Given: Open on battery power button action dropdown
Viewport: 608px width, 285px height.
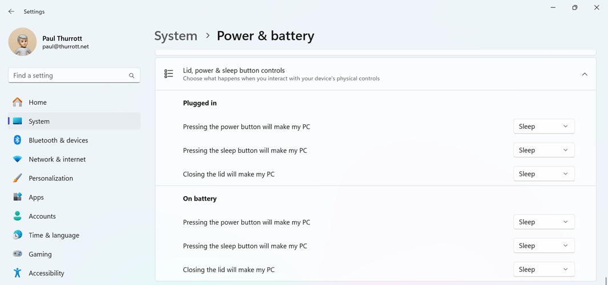Looking at the screenshot, I should [x=544, y=222].
